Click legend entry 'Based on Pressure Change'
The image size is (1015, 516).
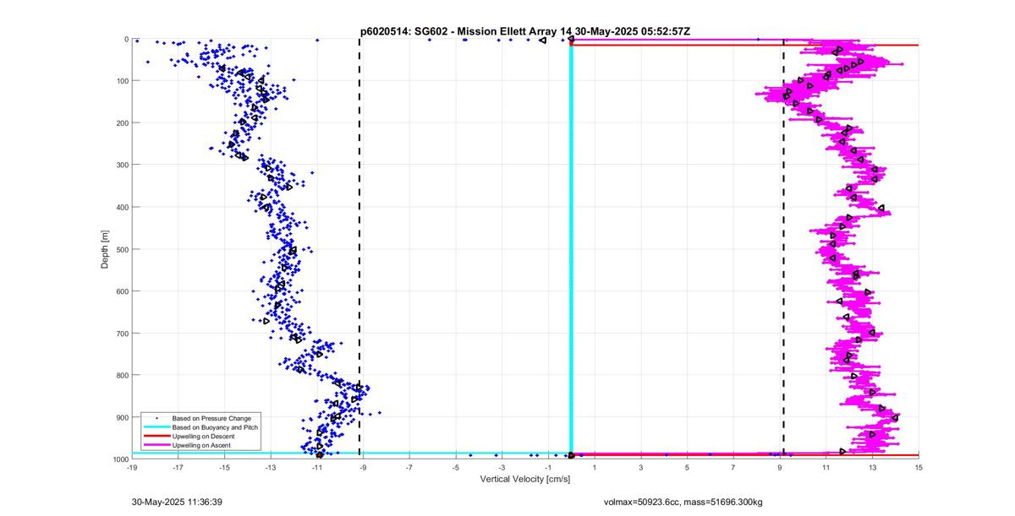211,418
